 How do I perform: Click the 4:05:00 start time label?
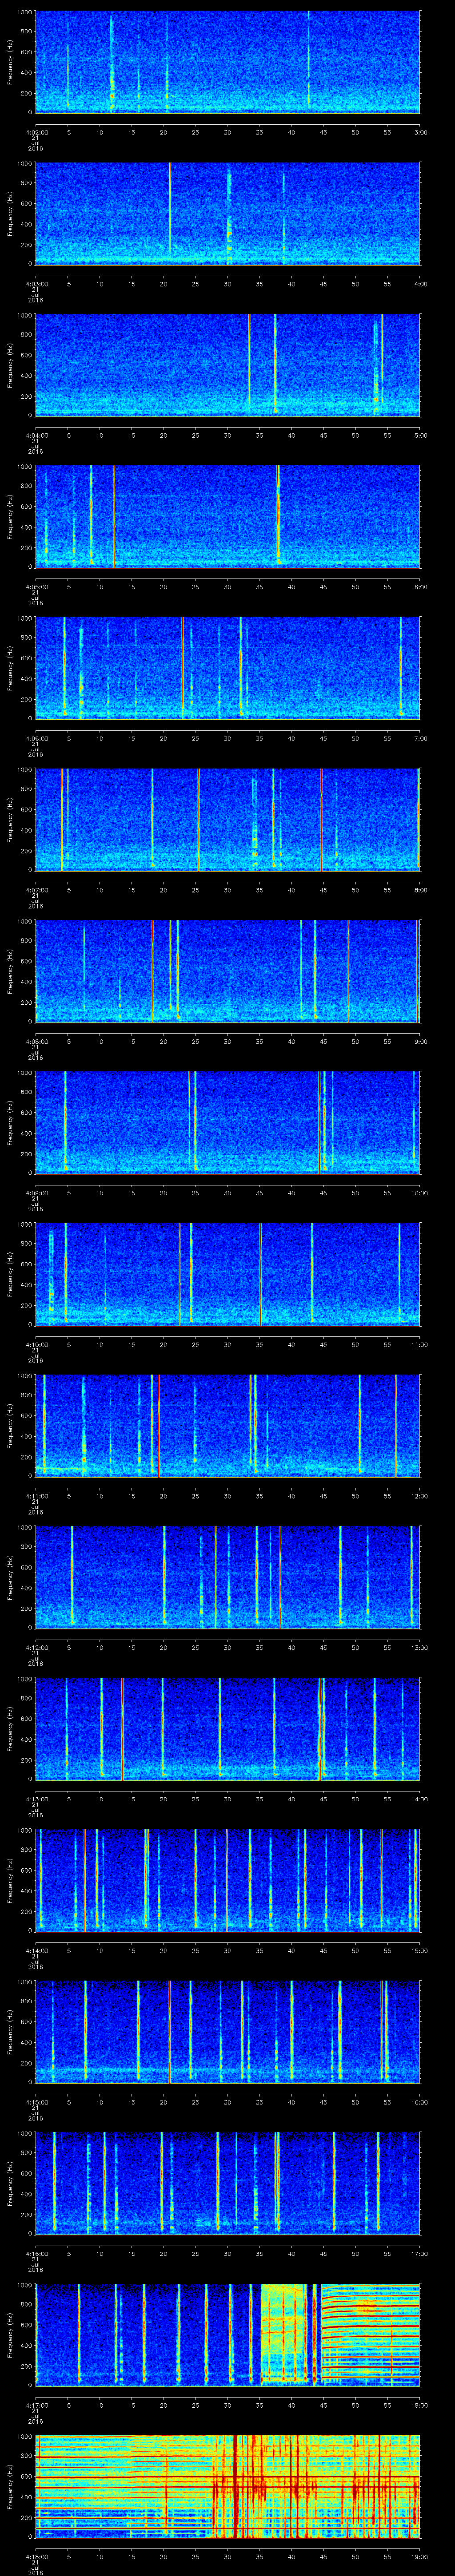coord(36,586)
